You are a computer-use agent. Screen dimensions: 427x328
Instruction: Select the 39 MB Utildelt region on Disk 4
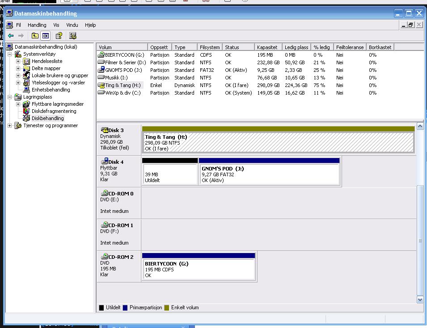169,171
